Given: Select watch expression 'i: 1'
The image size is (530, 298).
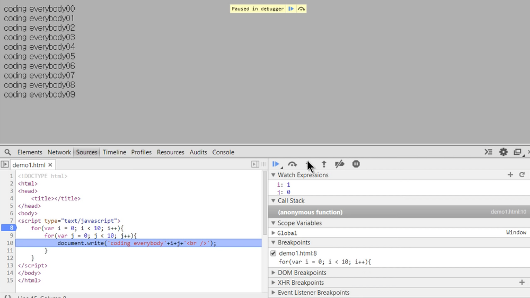Looking at the screenshot, I should (284, 185).
